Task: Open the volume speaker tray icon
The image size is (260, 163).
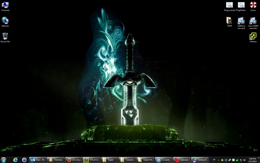Action: (x=245, y=160)
